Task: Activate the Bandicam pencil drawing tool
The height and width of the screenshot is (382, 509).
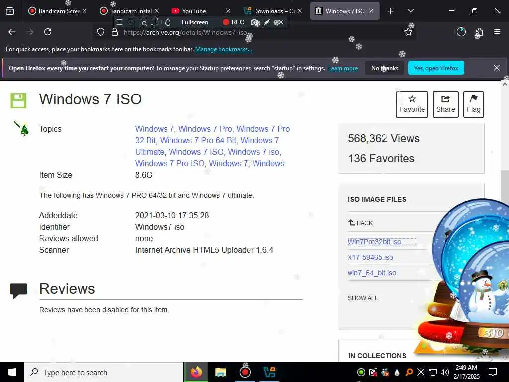Action: point(267,22)
